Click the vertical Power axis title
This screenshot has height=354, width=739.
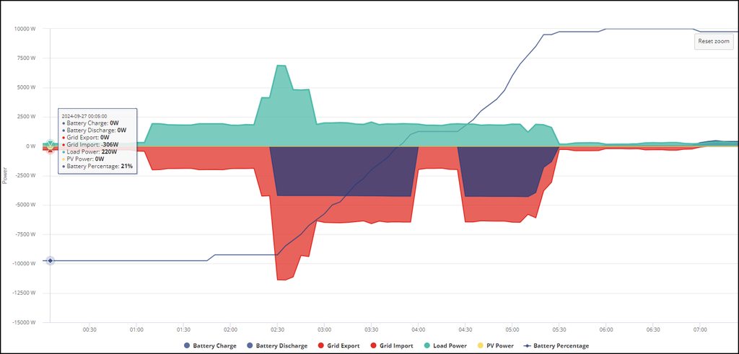(x=5, y=175)
